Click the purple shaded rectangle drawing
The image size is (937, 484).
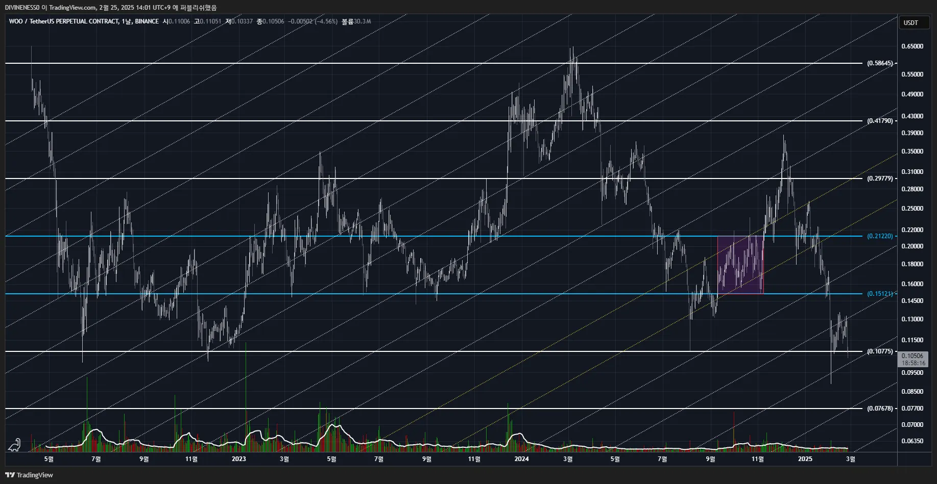(740, 265)
